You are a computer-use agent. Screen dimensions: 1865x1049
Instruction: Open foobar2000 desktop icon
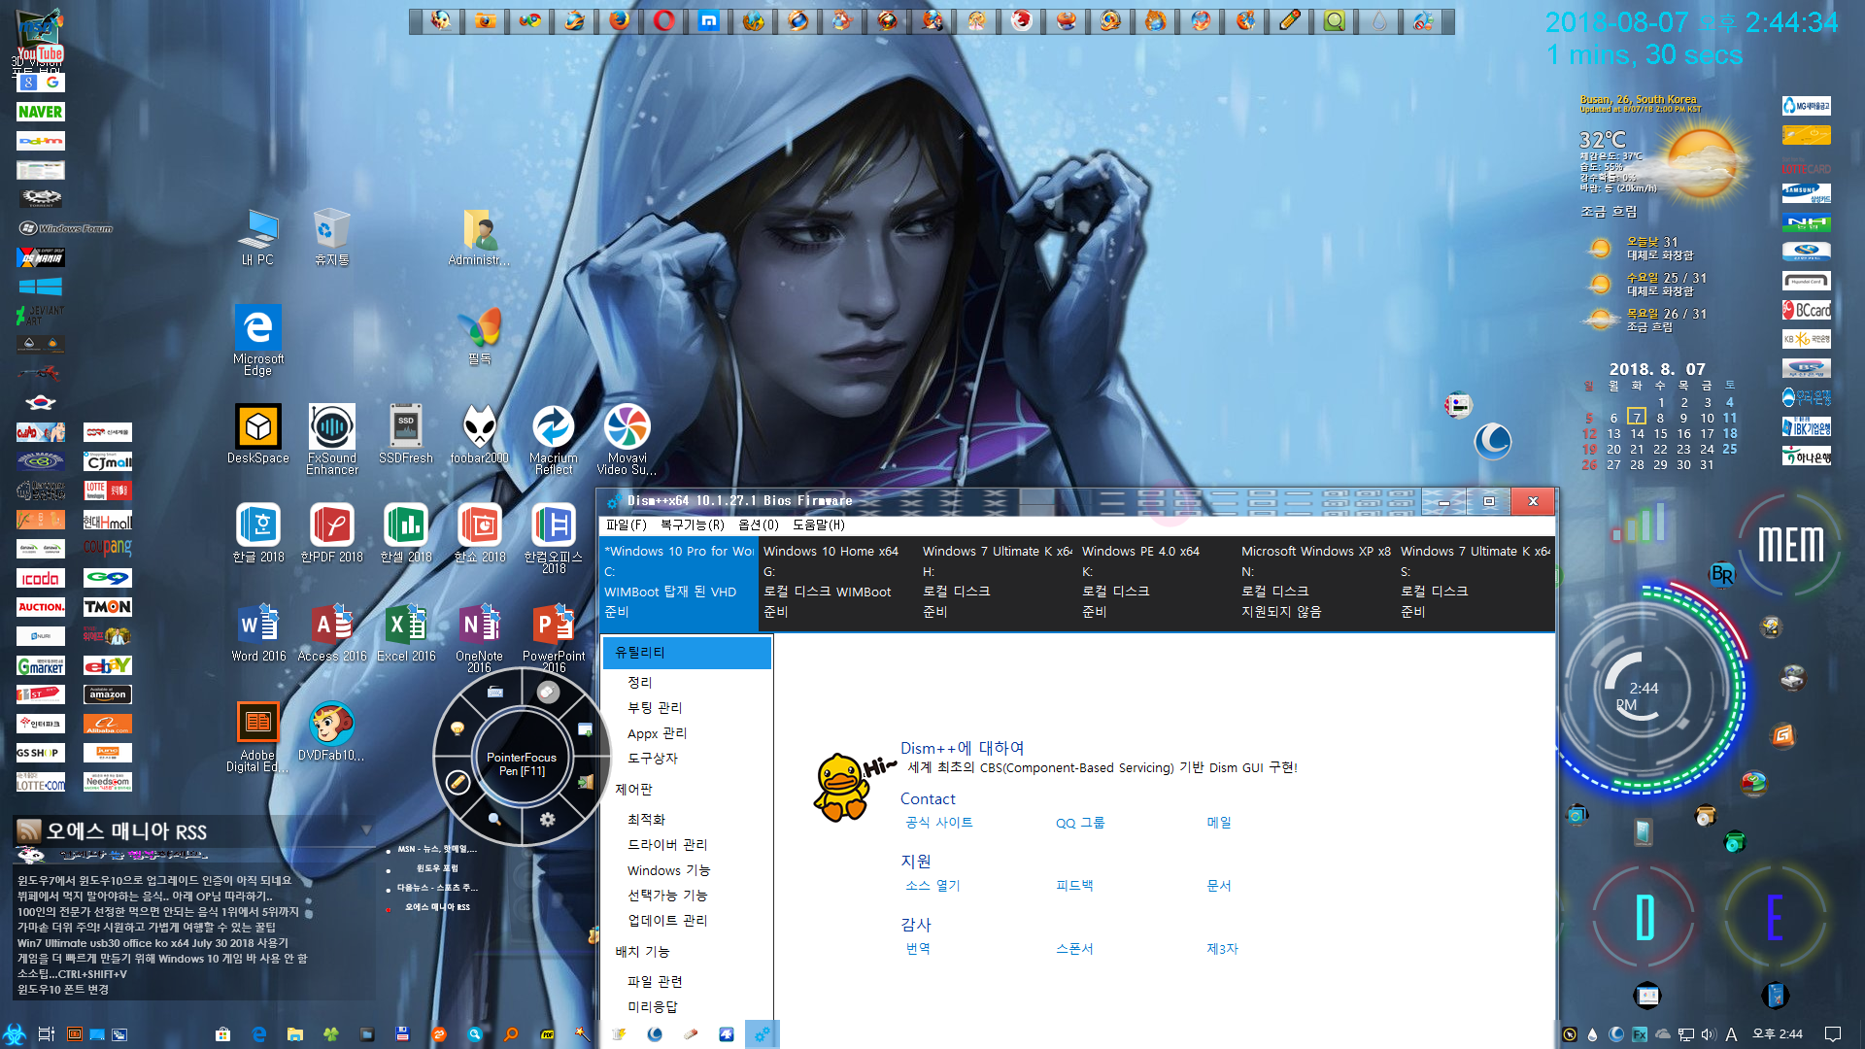point(480,435)
